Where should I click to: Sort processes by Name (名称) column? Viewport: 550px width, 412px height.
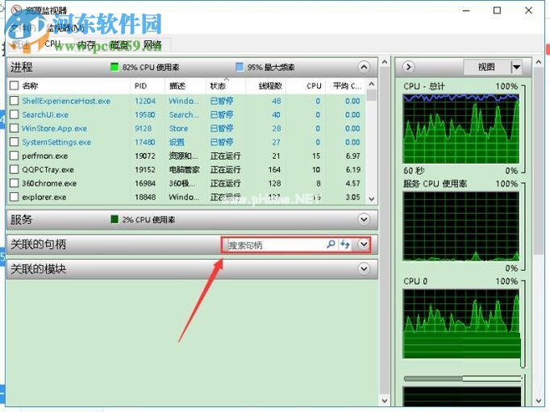pos(30,86)
